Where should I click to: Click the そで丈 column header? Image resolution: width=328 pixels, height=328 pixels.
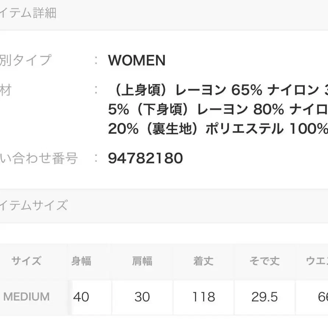264,261
